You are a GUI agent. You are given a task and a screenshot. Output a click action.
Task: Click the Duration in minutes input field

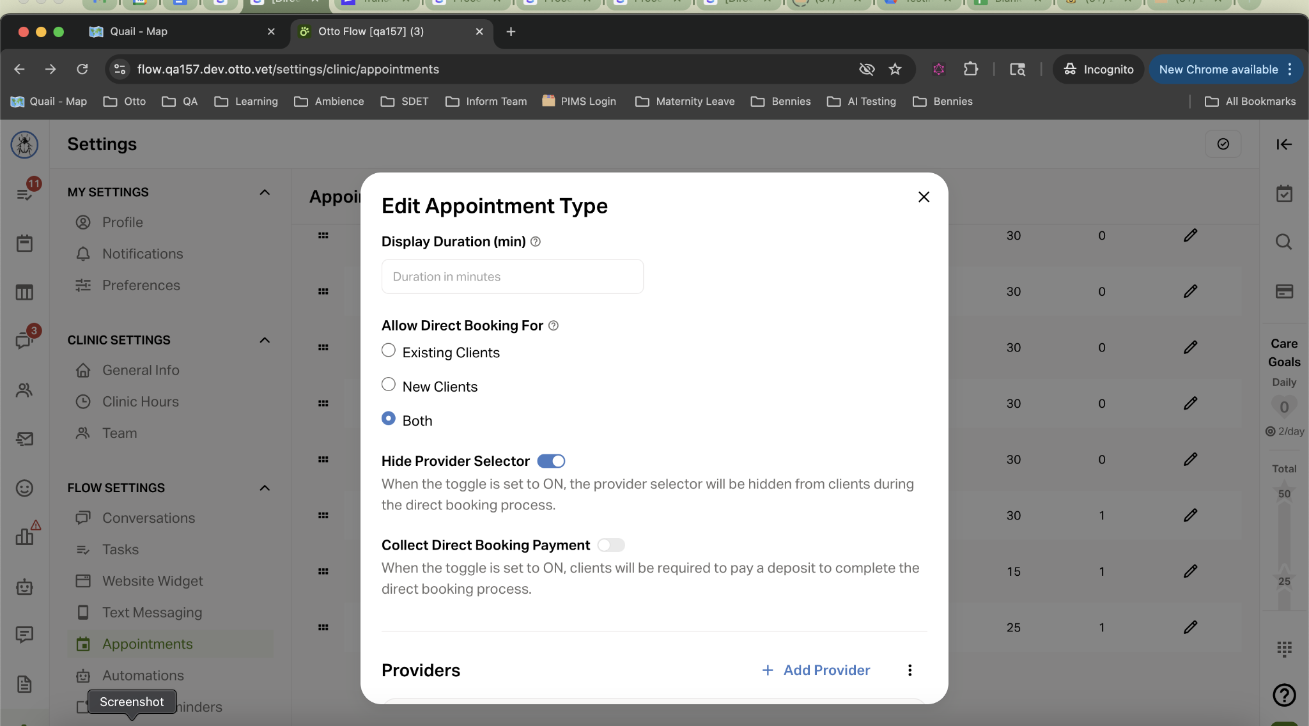pyautogui.click(x=512, y=277)
